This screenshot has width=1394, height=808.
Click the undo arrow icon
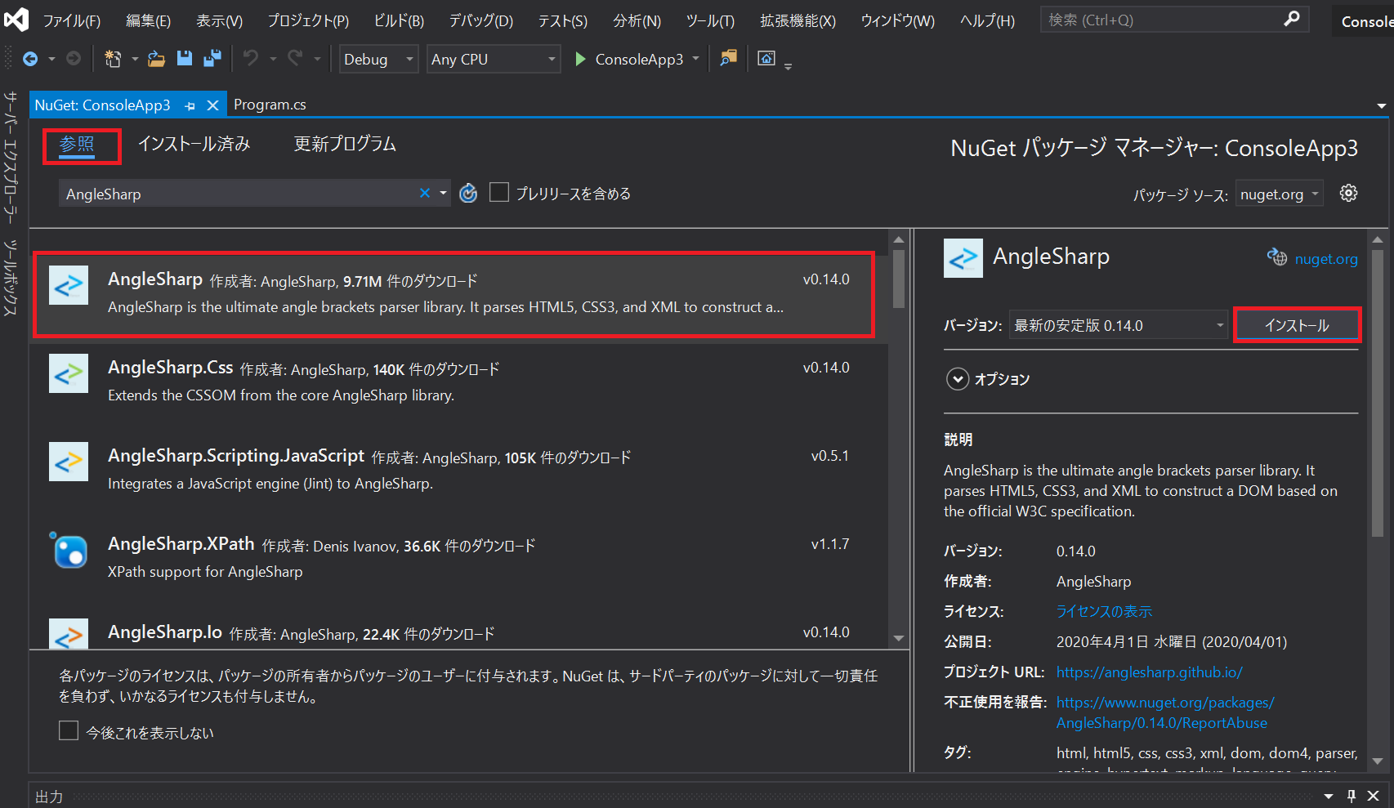coord(251,58)
